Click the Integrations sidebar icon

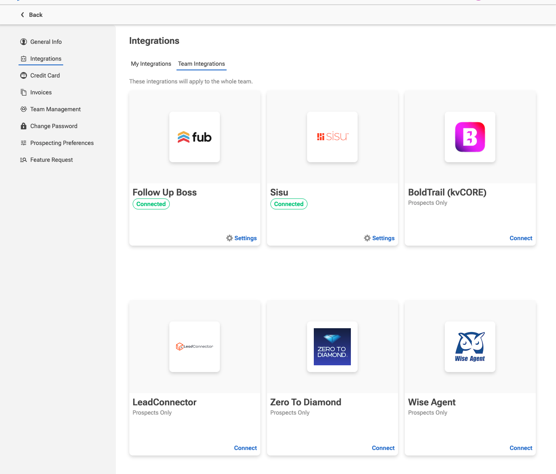click(24, 59)
